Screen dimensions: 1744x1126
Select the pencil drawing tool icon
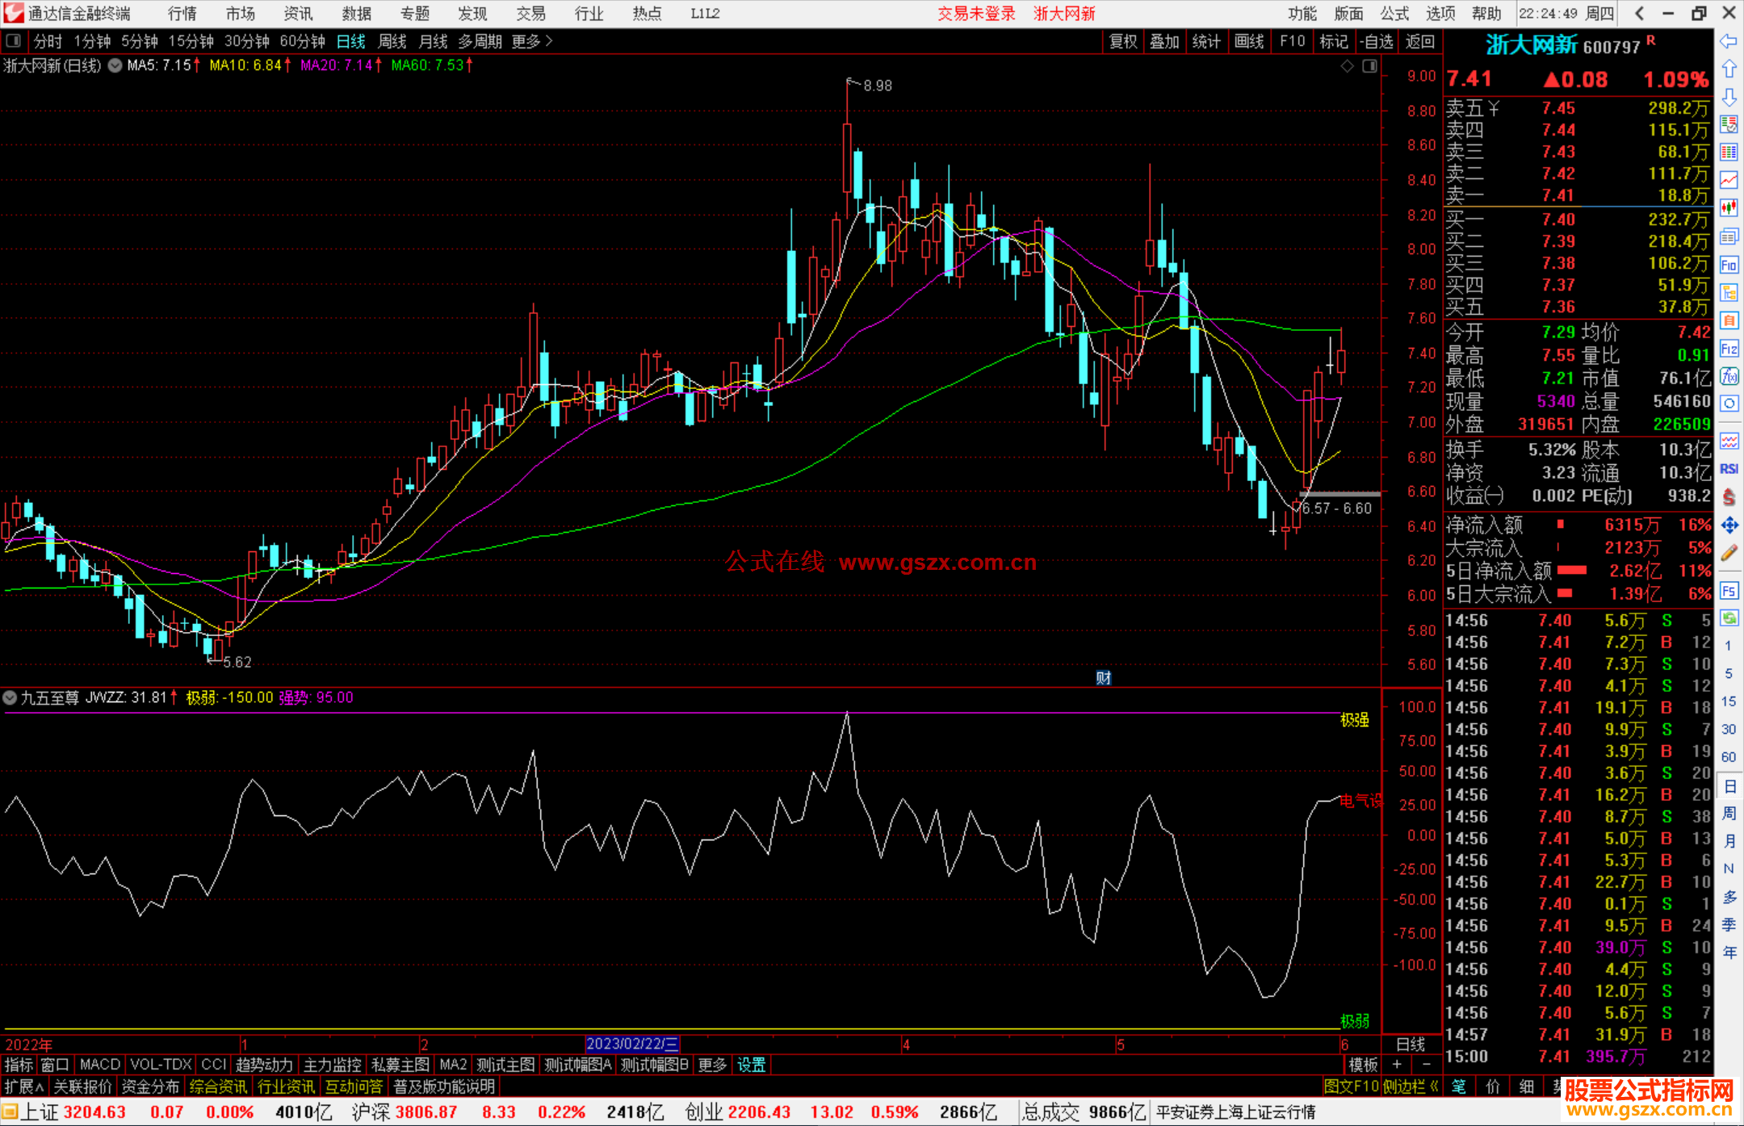point(1729,554)
